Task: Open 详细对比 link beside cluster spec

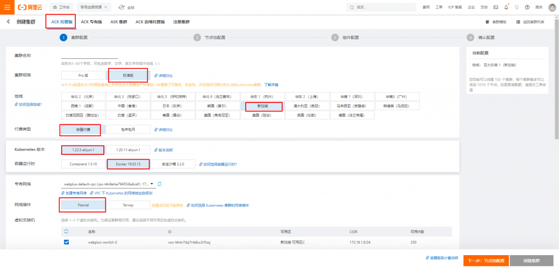Action: click(164, 76)
